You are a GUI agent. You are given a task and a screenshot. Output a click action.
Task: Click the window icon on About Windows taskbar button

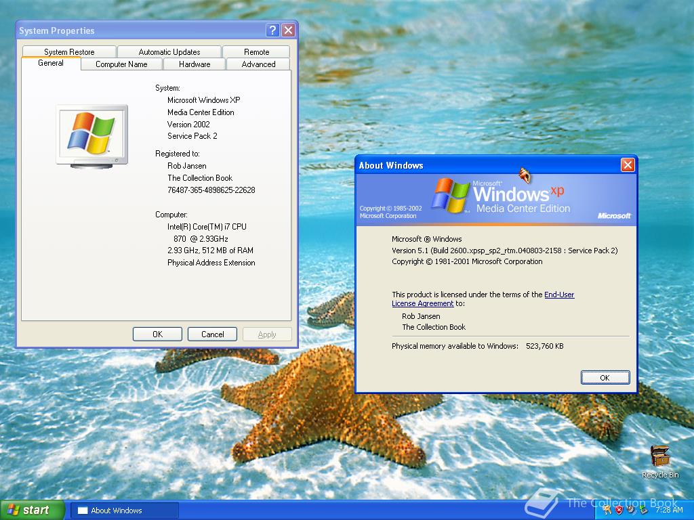point(83,511)
